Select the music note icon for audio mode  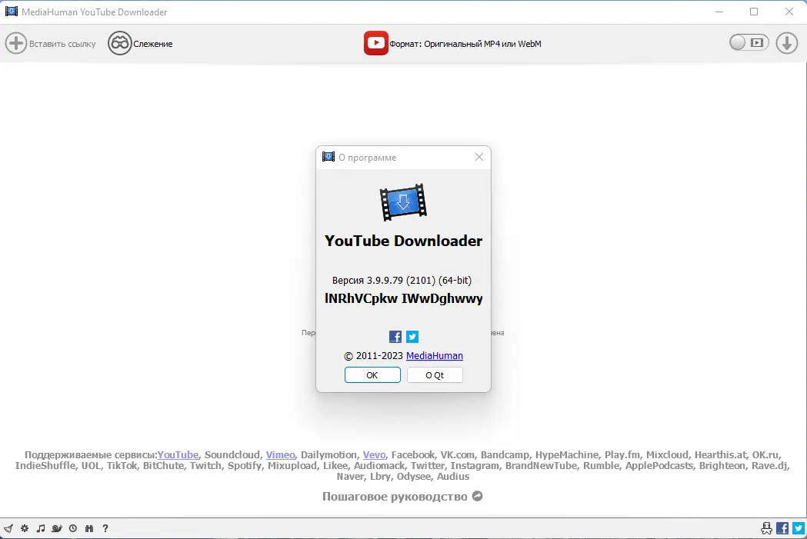click(40, 528)
